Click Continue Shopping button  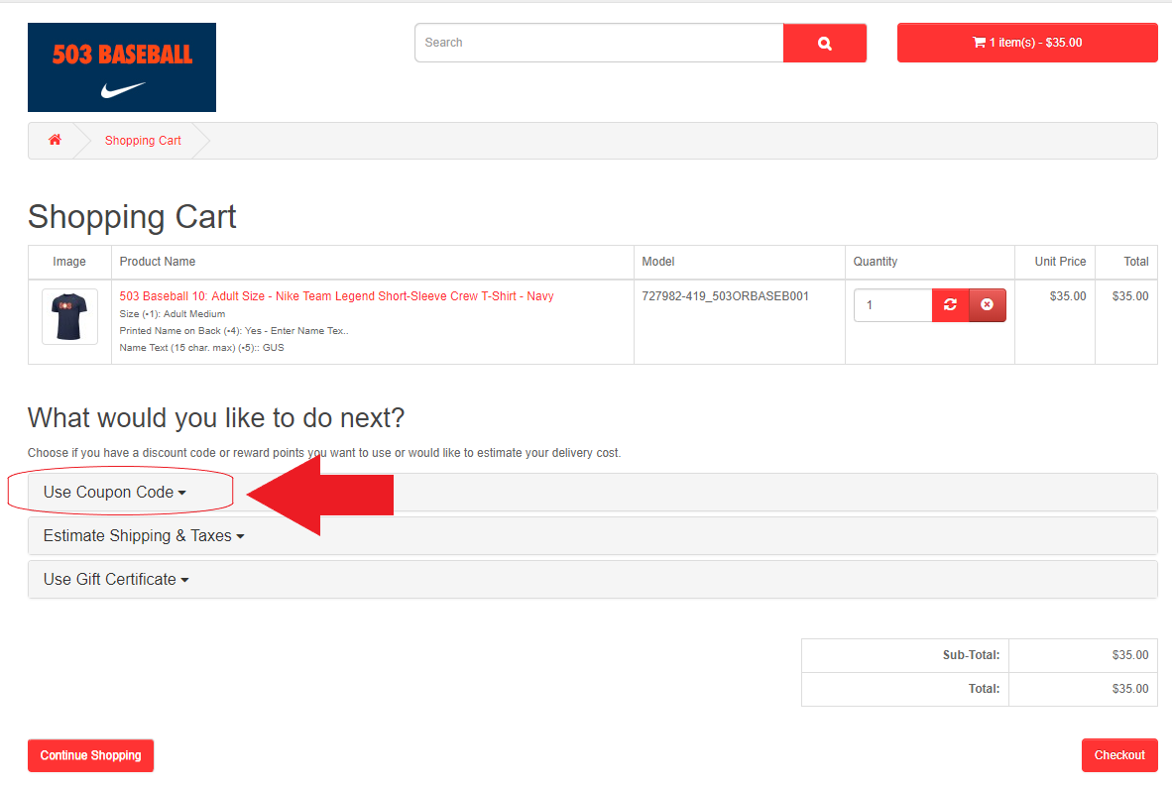[x=90, y=755]
